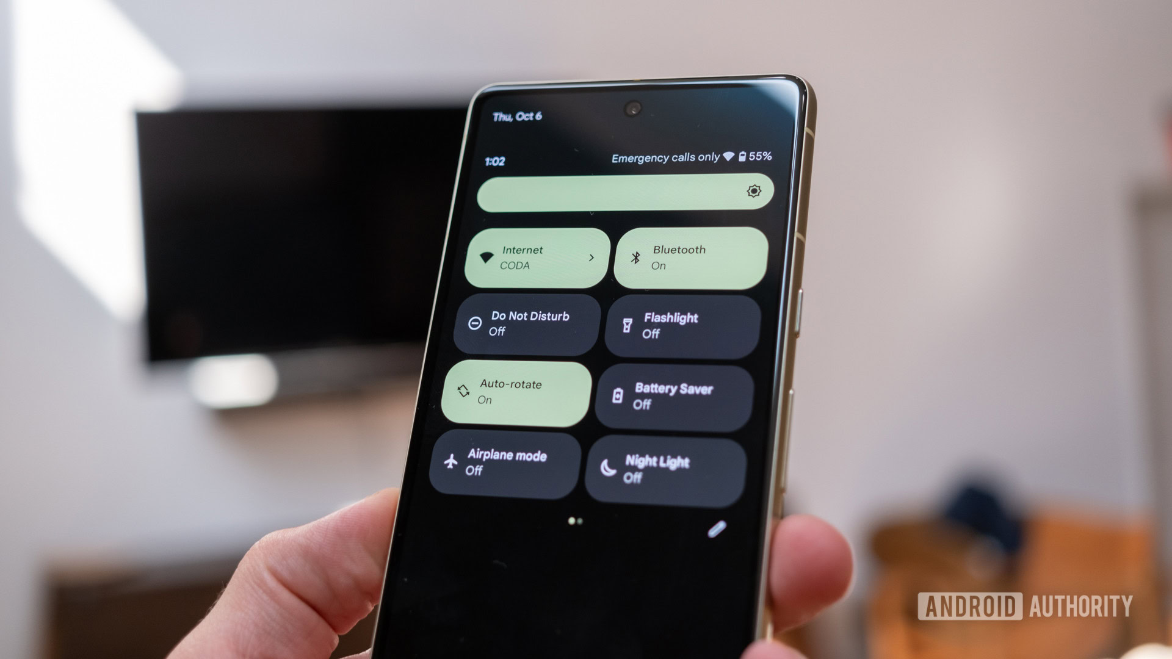The image size is (1172, 659).
Task: Expand the top settings gear panel
Action: [754, 191]
